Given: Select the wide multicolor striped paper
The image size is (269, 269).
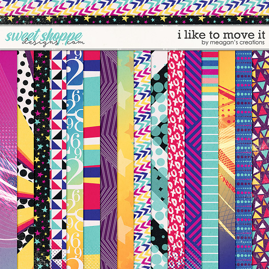Looking at the screenshot, I should [91, 159].
